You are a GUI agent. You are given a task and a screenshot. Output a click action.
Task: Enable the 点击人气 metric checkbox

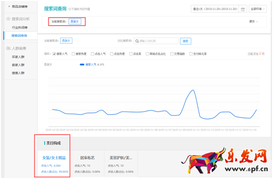click(x=92, y=54)
